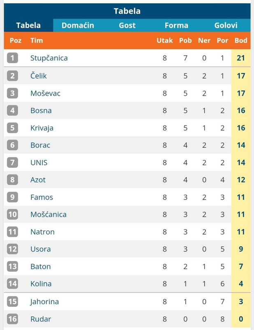Click position badge number 1

coord(12,58)
